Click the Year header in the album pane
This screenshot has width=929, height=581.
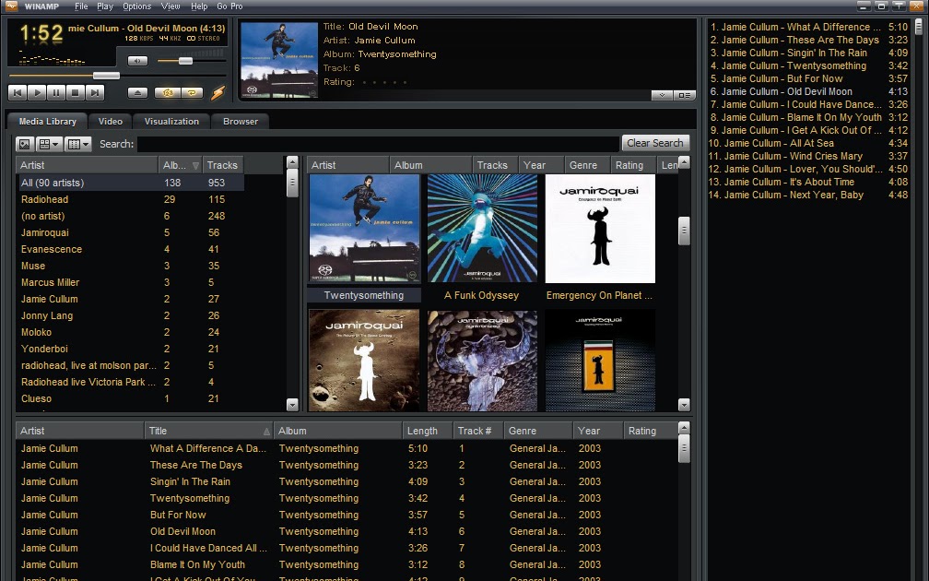[541, 165]
